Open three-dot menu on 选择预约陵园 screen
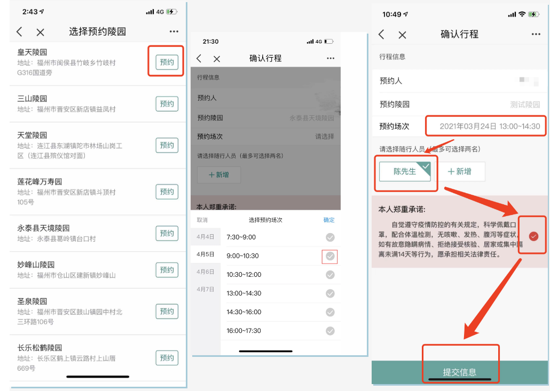550x391 pixels. tap(174, 32)
